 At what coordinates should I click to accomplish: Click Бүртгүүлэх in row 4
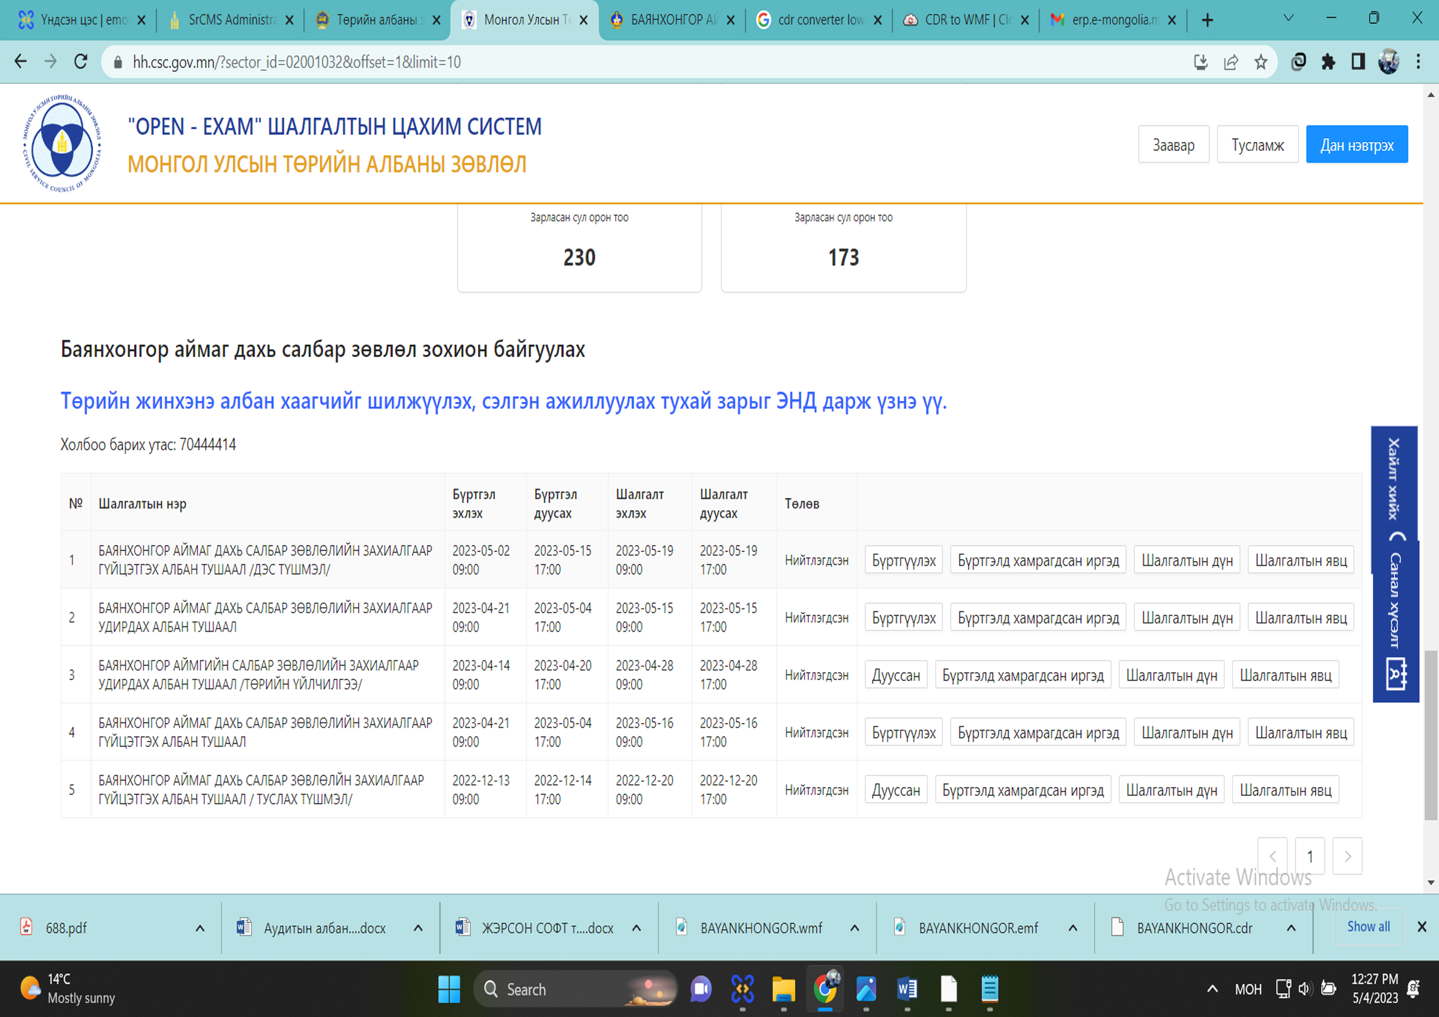coord(903,732)
